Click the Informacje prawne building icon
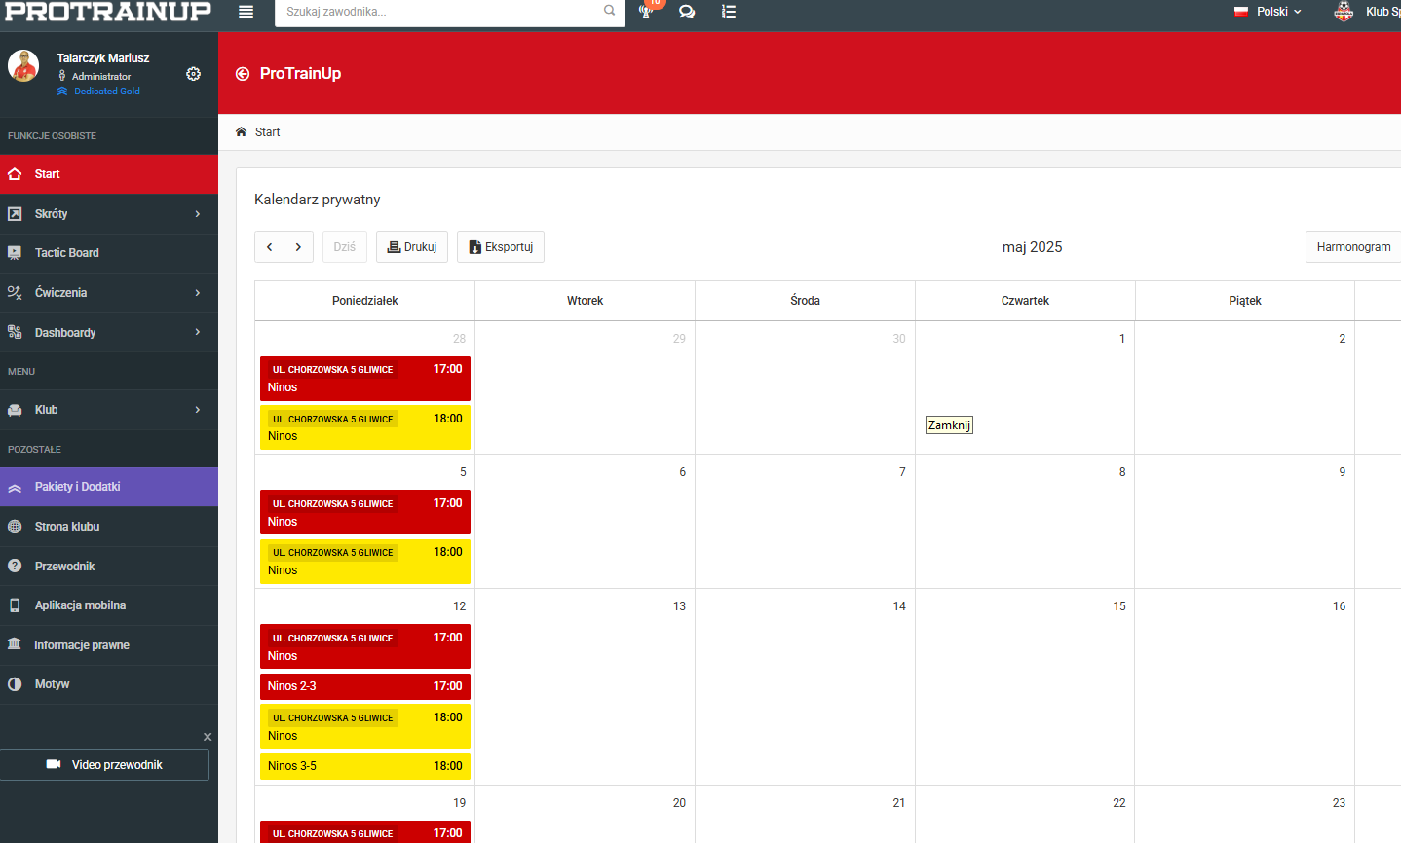This screenshot has width=1401, height=843. pyautogui.click(x=15, y=644)
